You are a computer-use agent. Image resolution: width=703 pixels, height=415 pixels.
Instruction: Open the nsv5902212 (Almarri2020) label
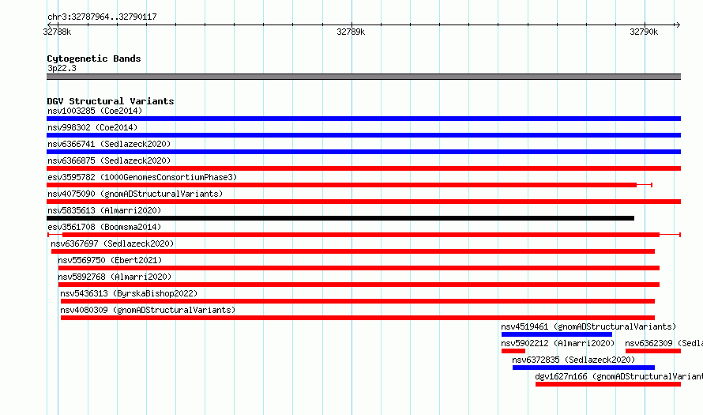558,343
